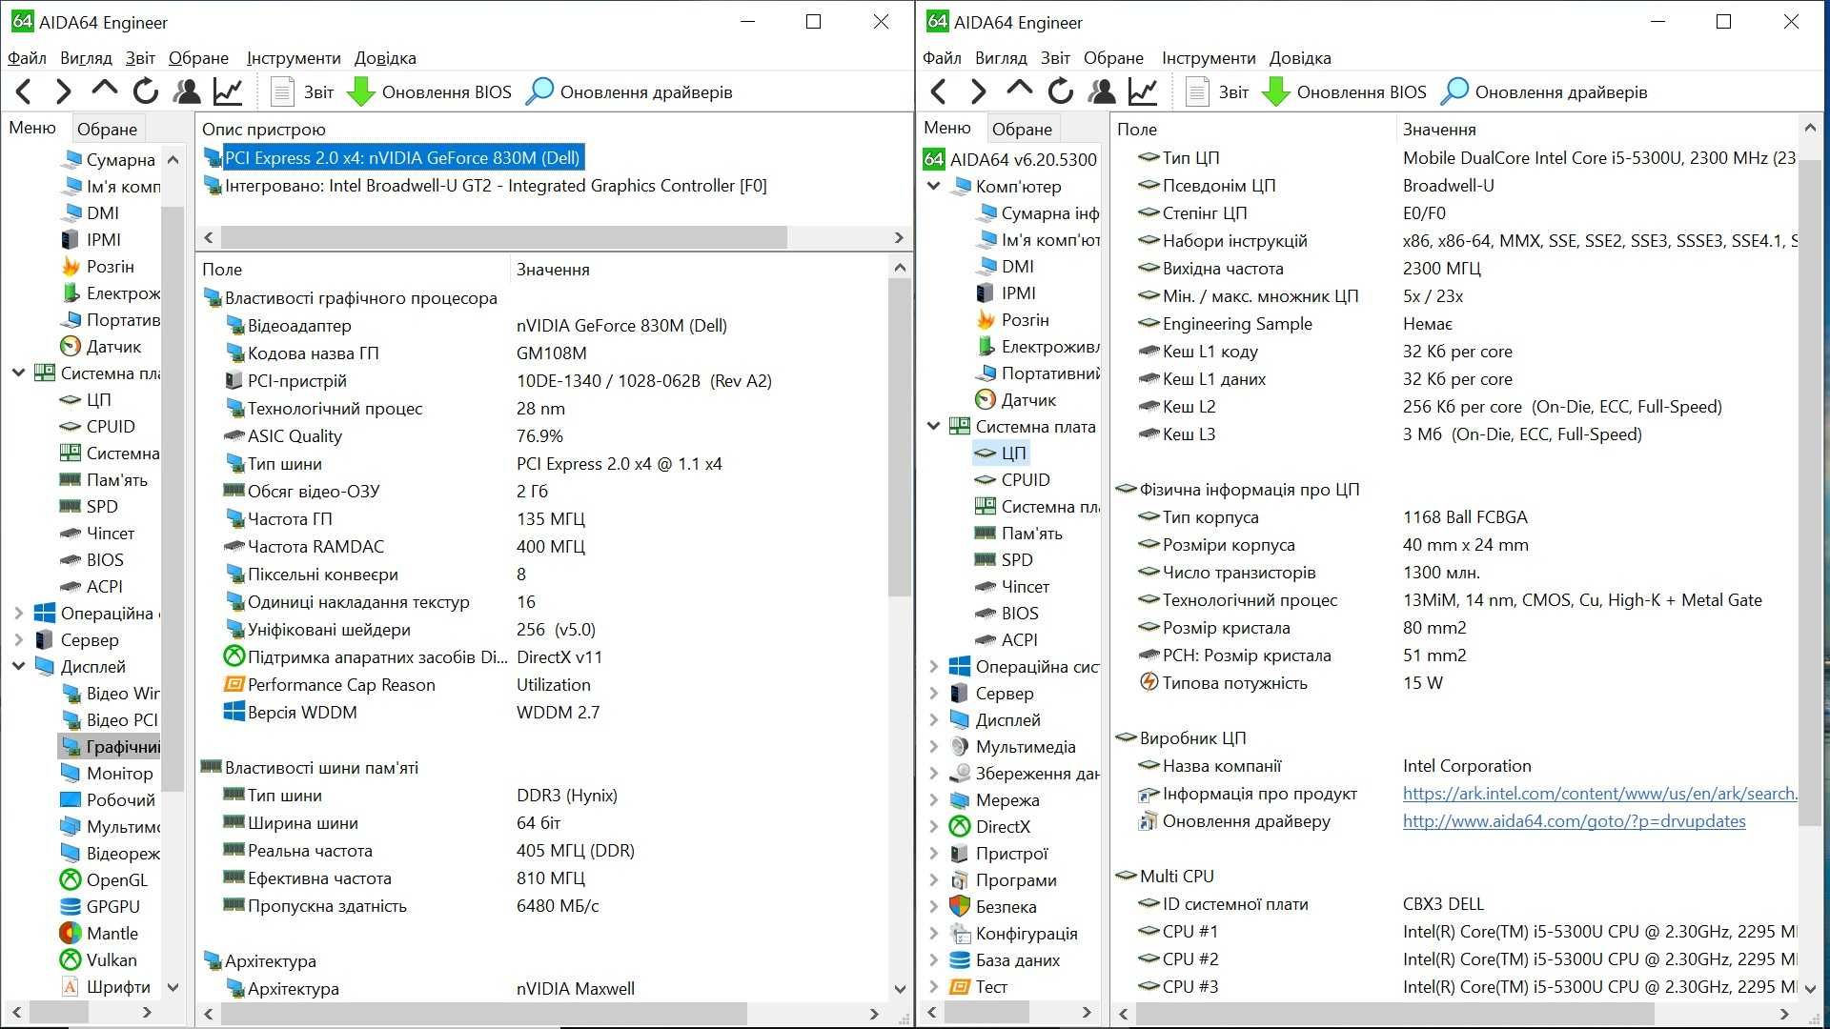This screenshot has width=1830, height=1029.
Task: Click the Back arrow in right window toolbar
Action: click(x=939, y=91)
